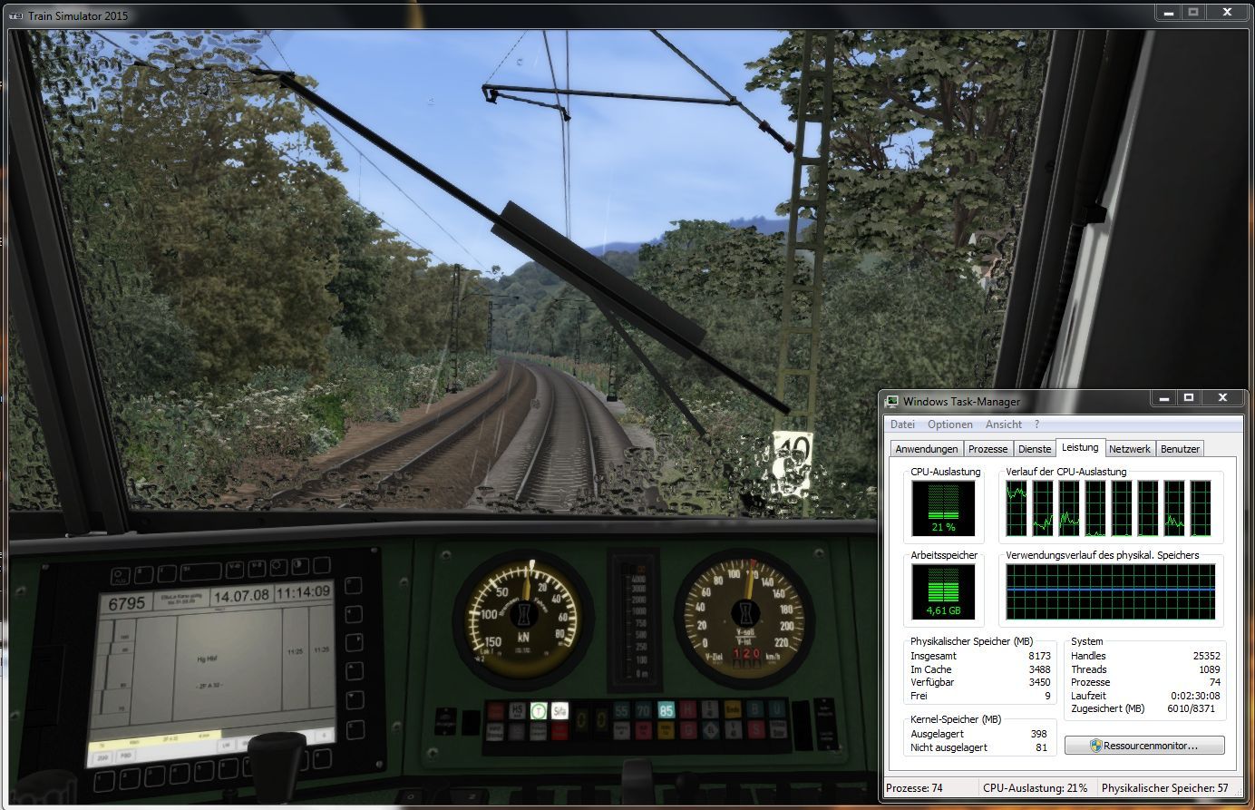Open the Ressourcenmonitor
Viewport: 1255px width, 810px height.
[1144, 746]
